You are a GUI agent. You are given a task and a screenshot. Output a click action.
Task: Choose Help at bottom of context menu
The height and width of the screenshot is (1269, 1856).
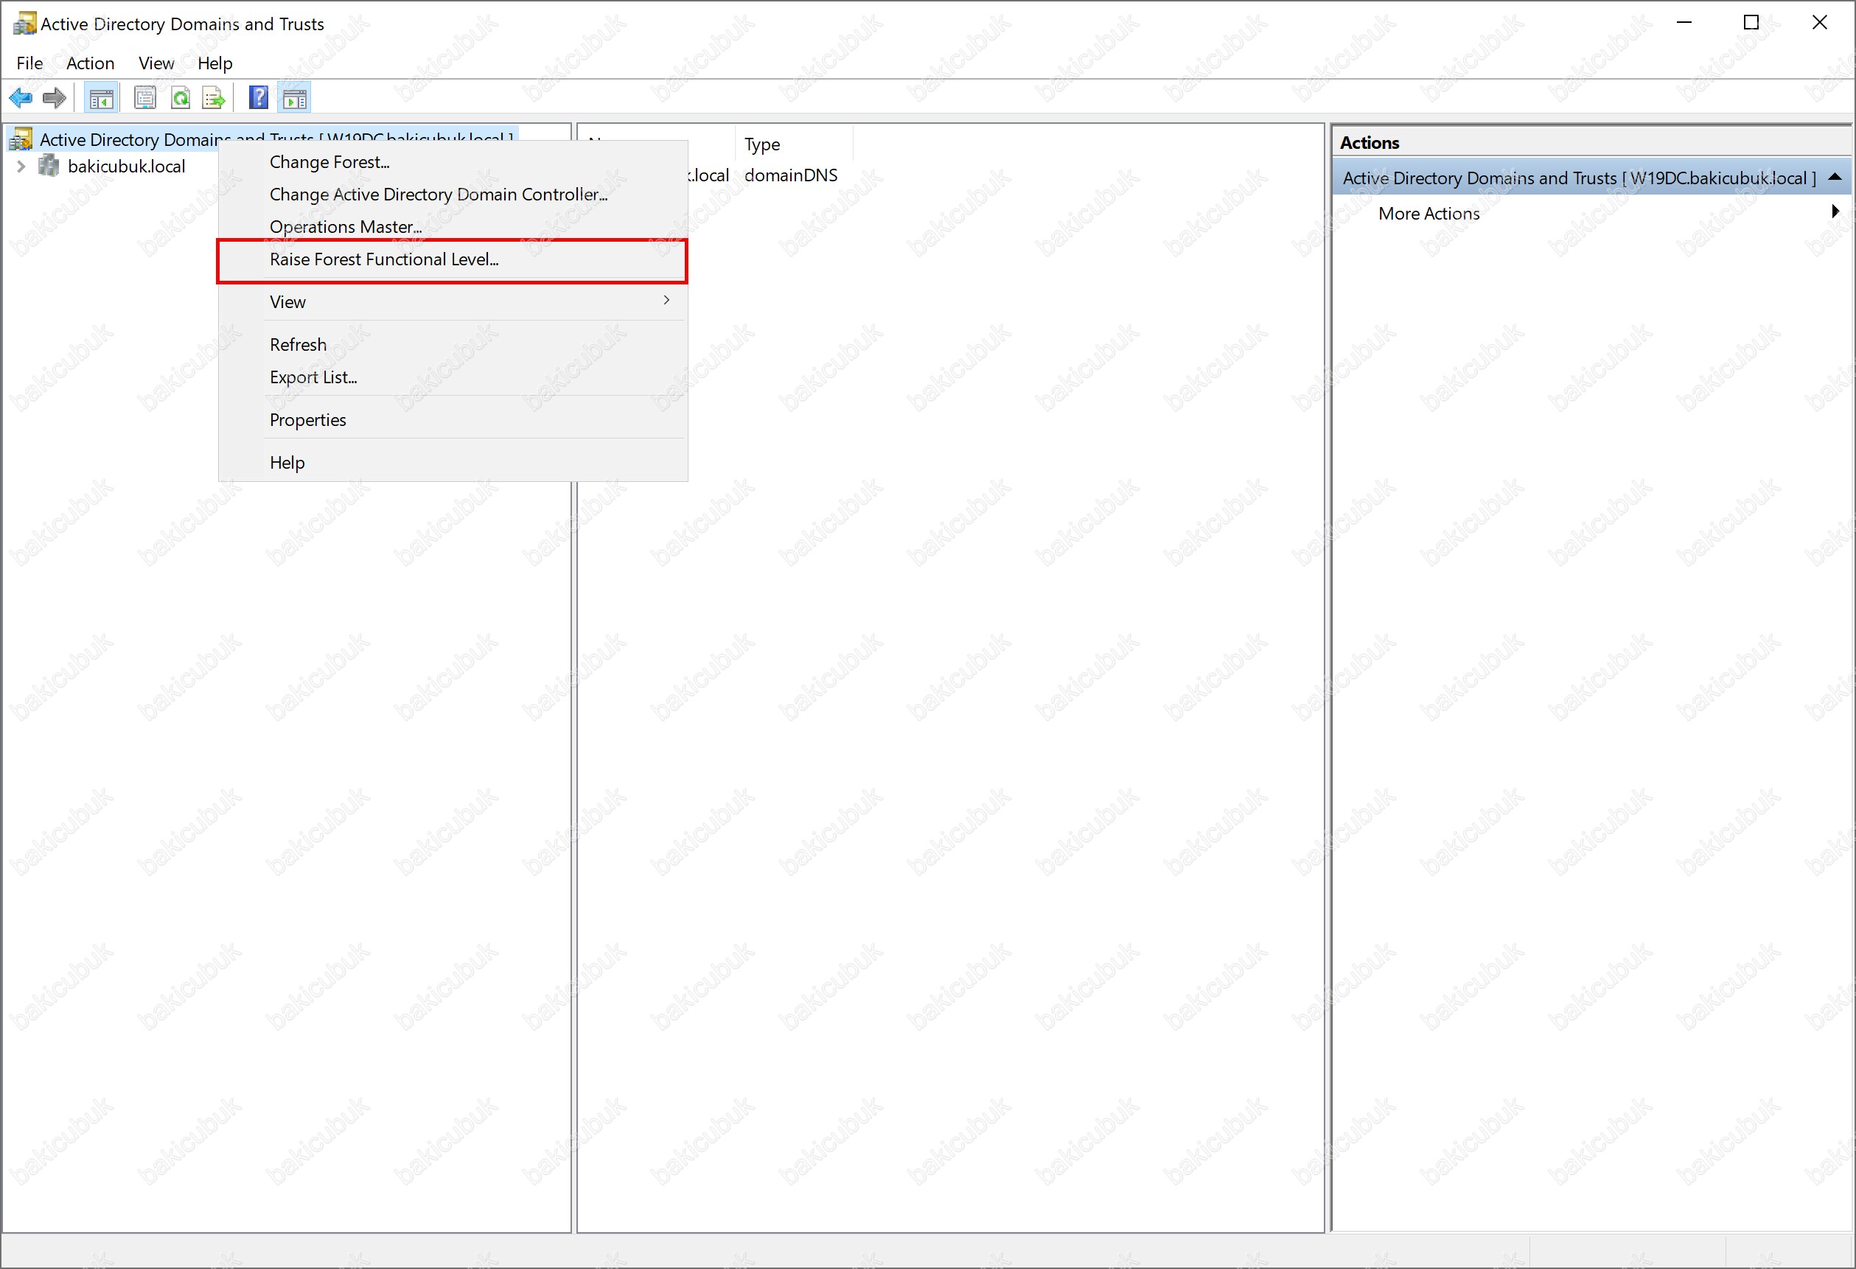click(x=453, y=462)
